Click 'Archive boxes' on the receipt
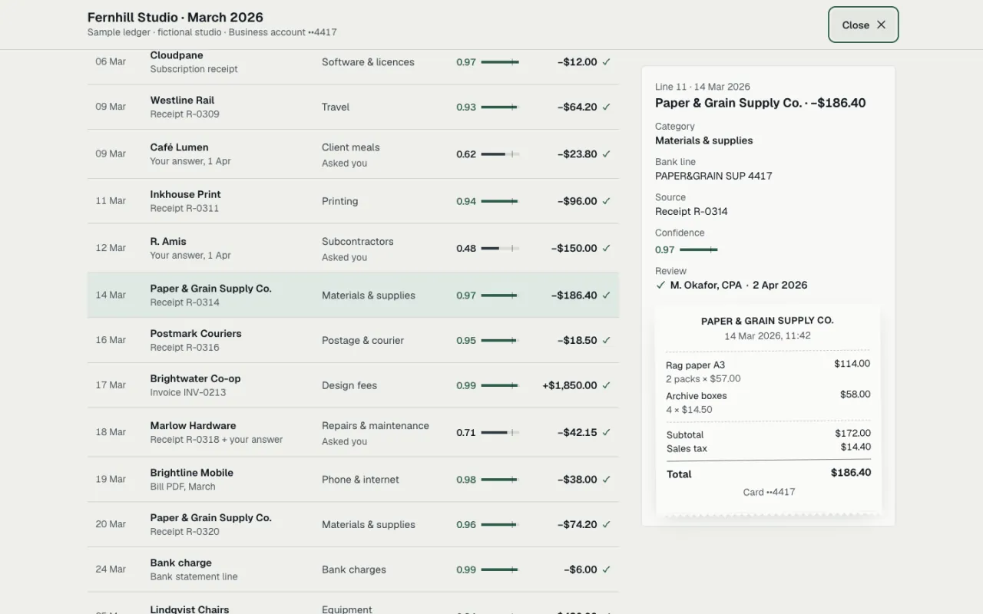This screenshot has height=614, width=983. pos(696,396)
